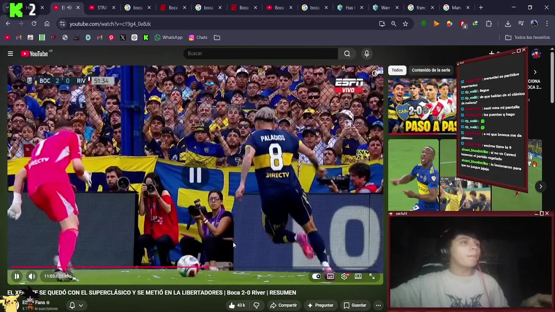Select Contenido de la serie chip
The height and width of the screenshot is (312, 555).
(x=431, y=70)
